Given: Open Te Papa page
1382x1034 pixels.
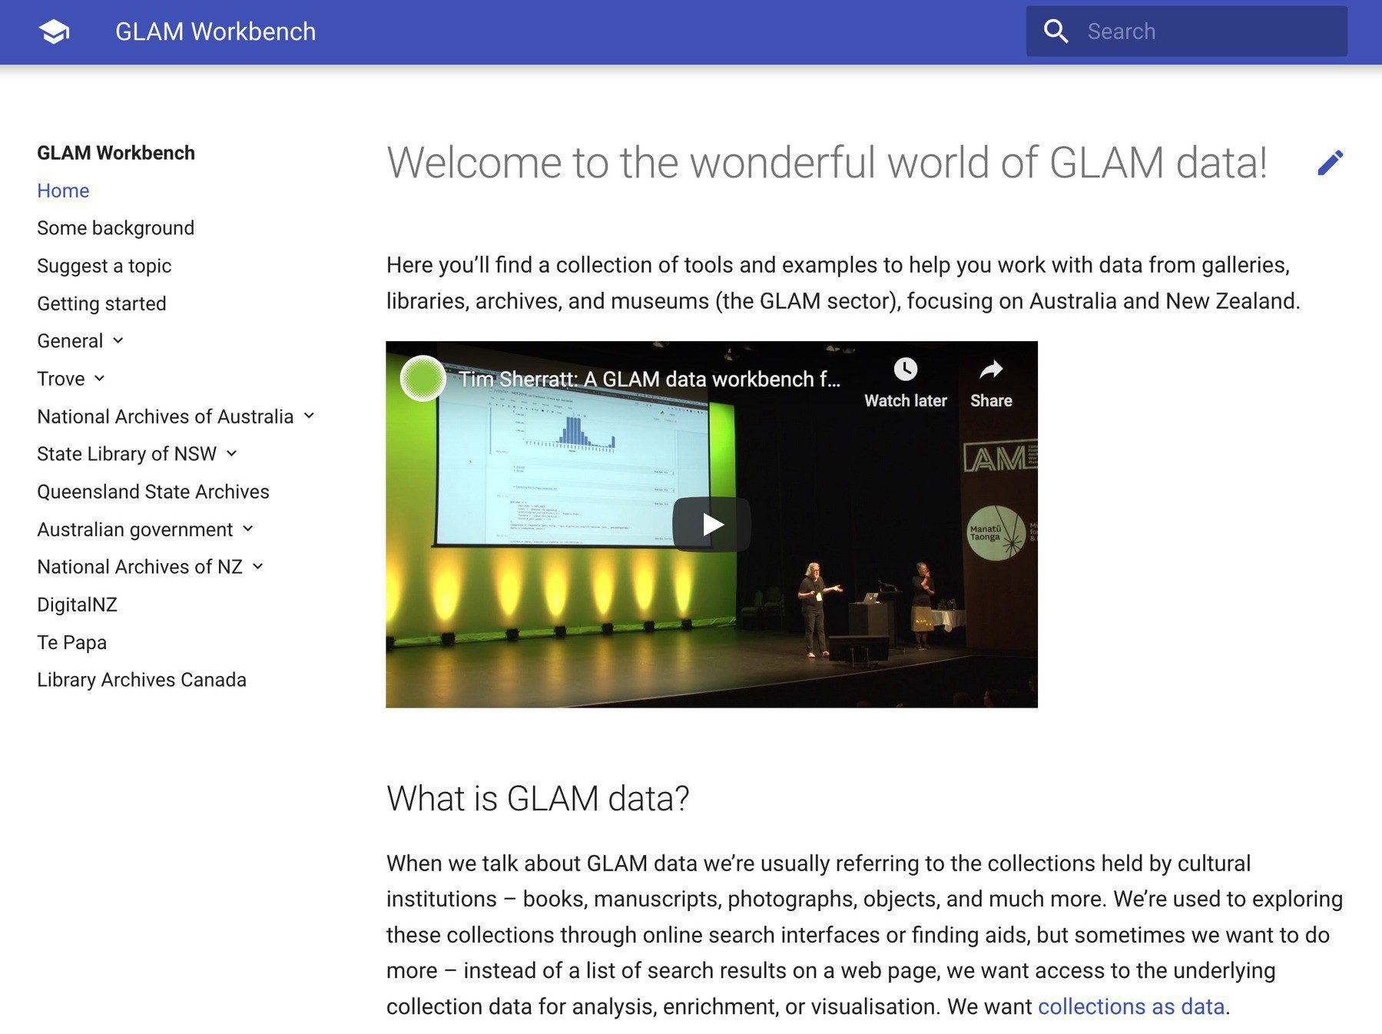Looking at the screenshot, I should [71, 642].
